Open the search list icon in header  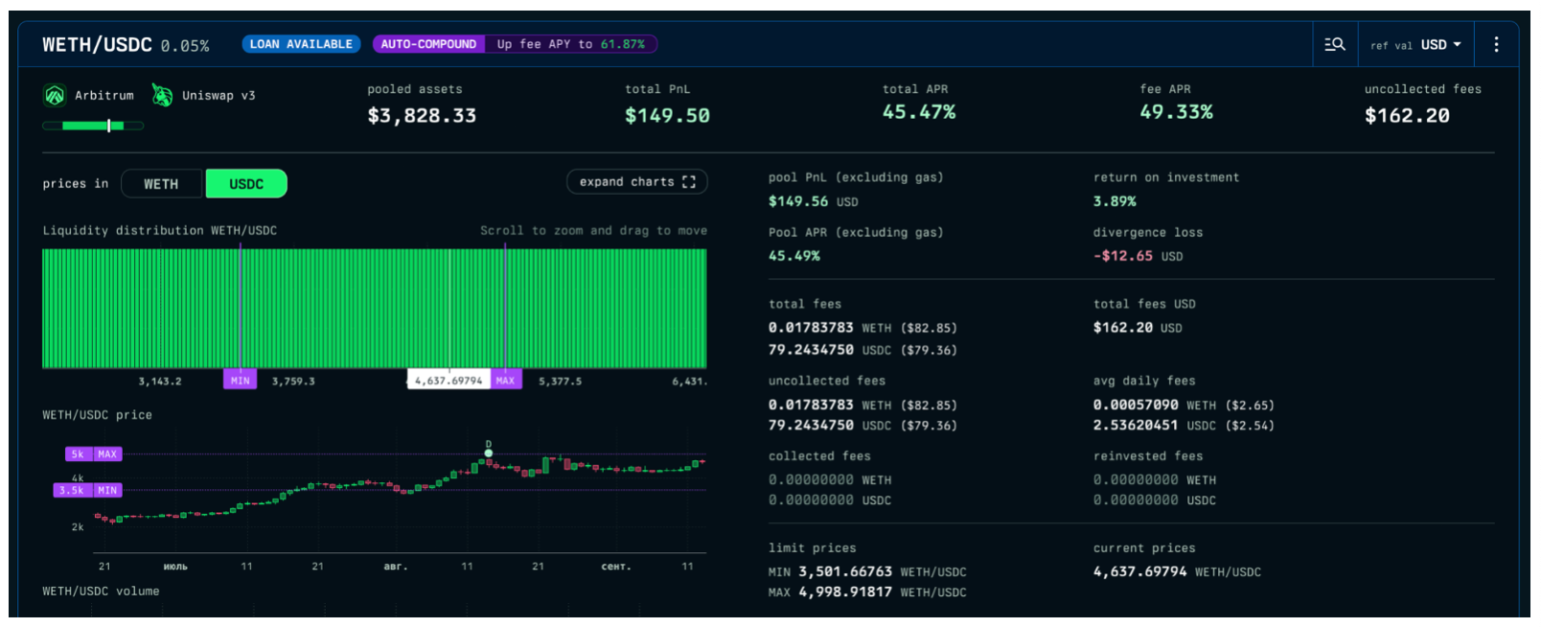point(1334,44)
